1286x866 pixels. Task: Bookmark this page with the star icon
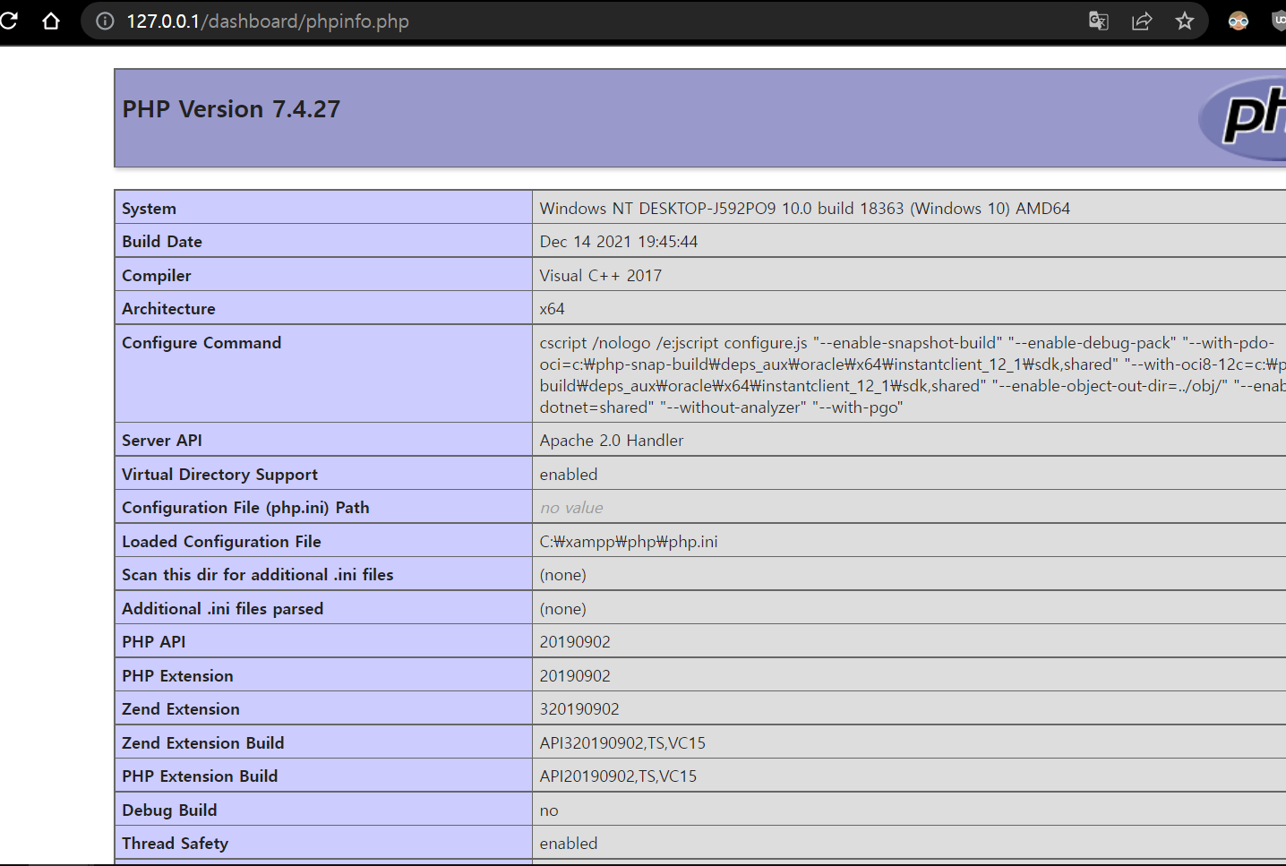point(1185,21)
